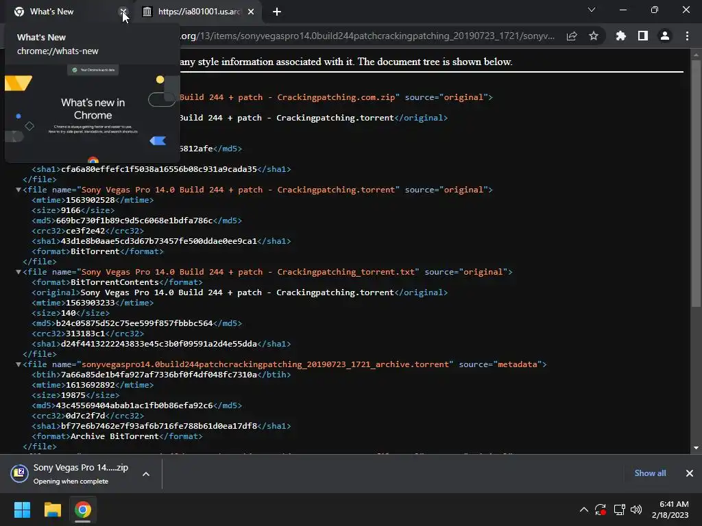Screen dimensions: 702x526
Task: Switch to the ia801001.us.archive tab
Action: point(199,12)
